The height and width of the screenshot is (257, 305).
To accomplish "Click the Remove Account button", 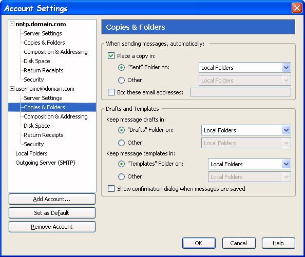I will point(52,227).
